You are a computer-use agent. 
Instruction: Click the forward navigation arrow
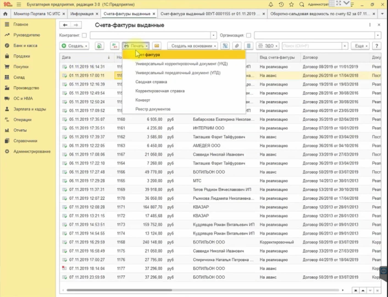(x=76, y=25)
